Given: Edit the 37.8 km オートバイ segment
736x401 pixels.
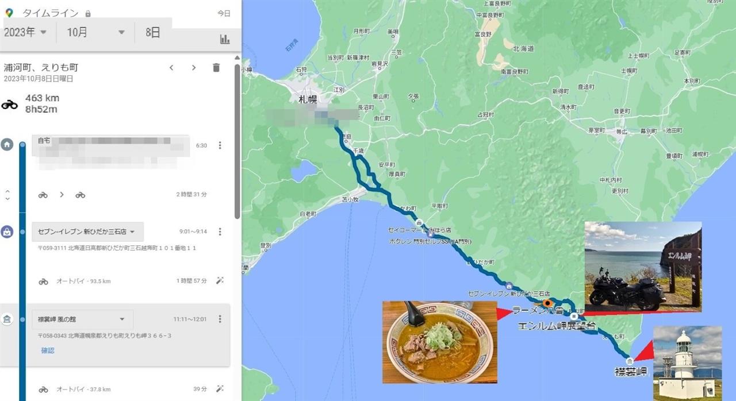Looking at the screenshot, I should [x=219, y=389].
